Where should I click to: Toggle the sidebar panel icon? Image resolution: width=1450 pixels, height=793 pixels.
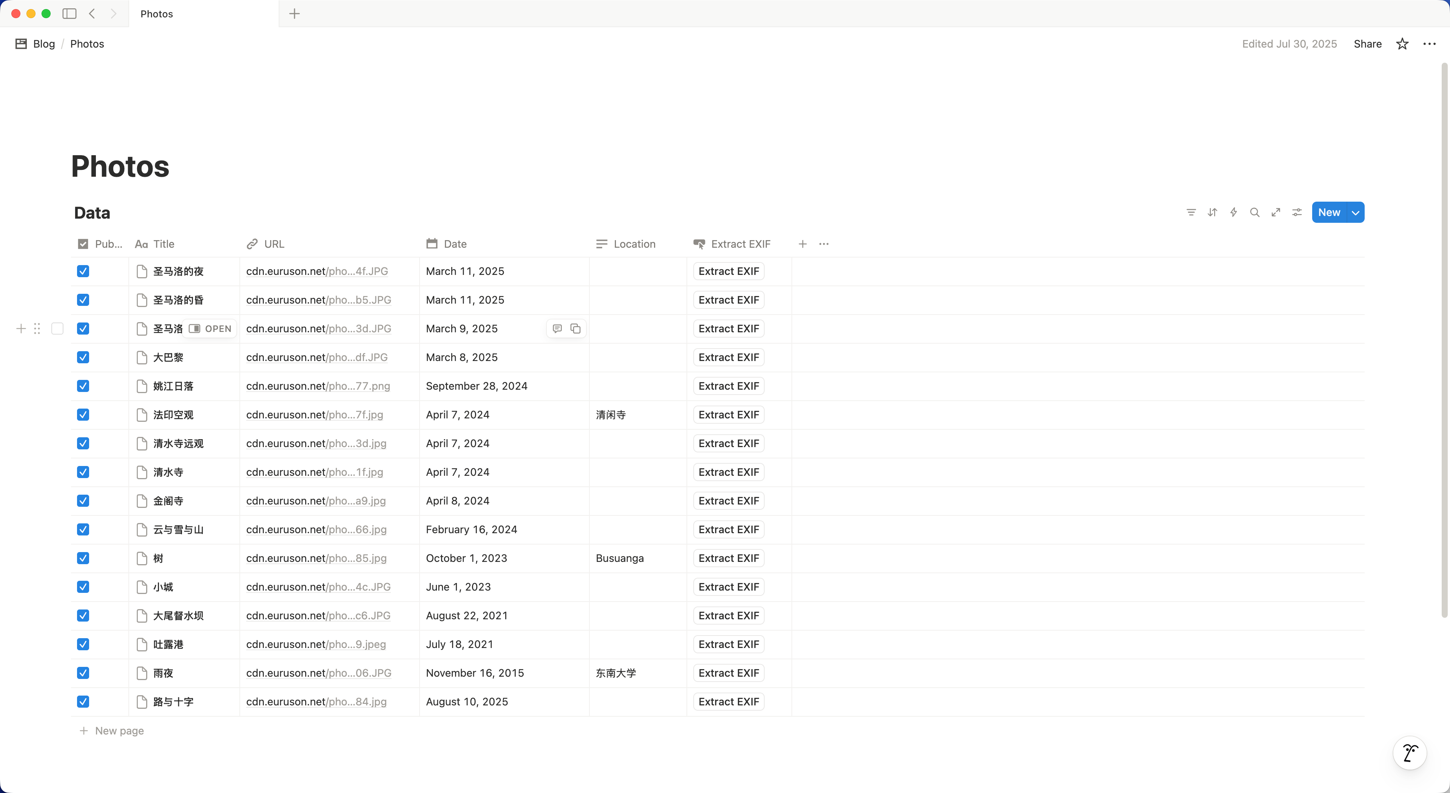[x=69, y=14]
